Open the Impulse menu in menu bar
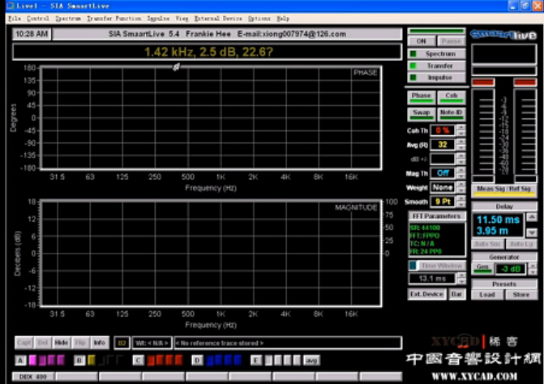This screenshot has height=384, width=544. coord(158,19)
